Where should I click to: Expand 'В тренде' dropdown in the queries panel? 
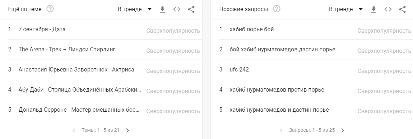[346, 9]
